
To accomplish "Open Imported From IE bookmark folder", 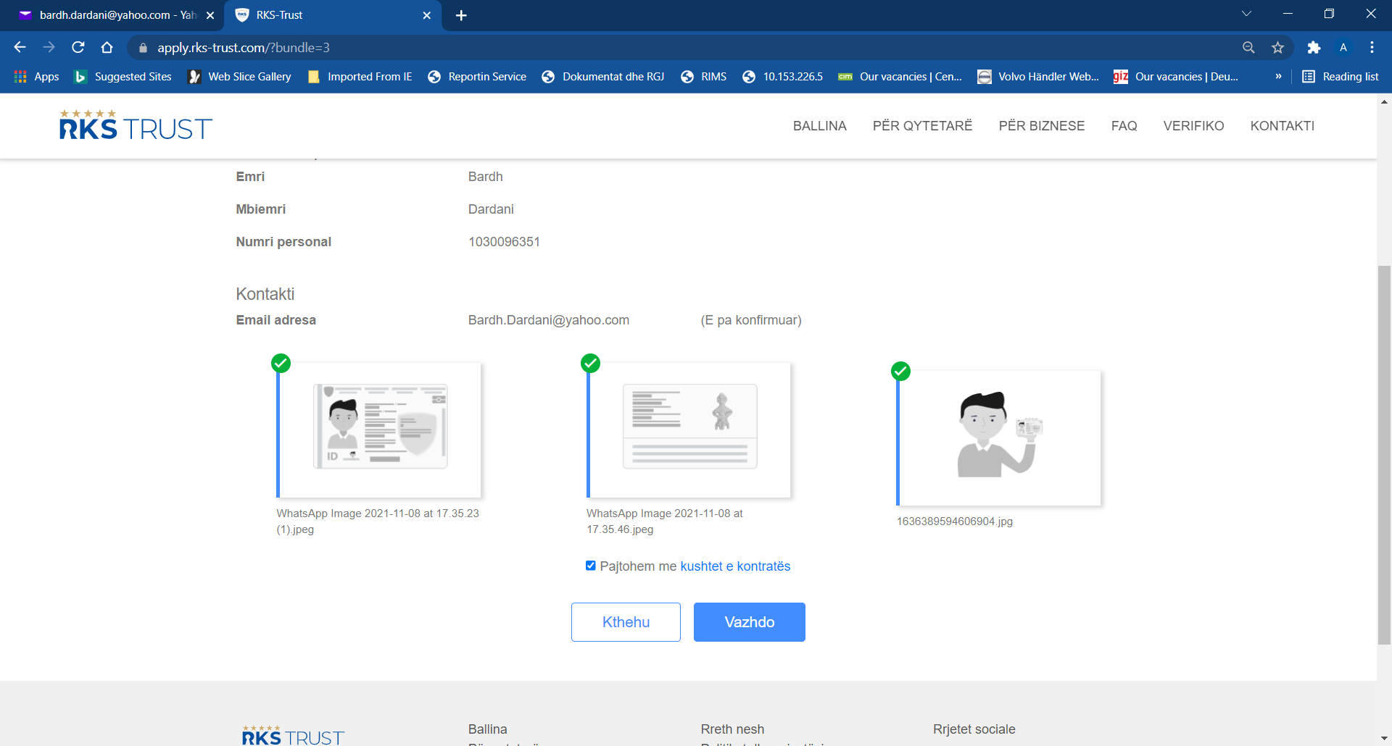I will pos(360,76).
